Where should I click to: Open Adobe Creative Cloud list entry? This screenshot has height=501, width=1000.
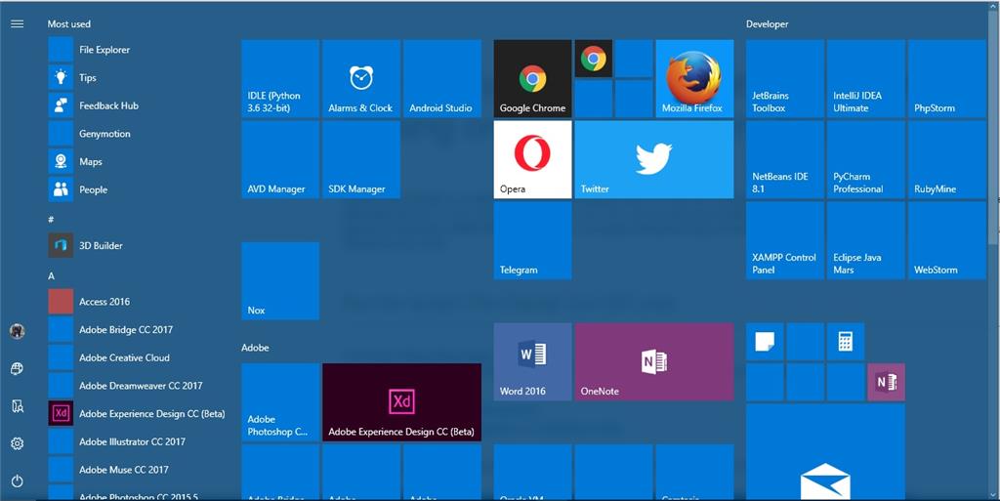pyautogui.click(x=139, y=357)
